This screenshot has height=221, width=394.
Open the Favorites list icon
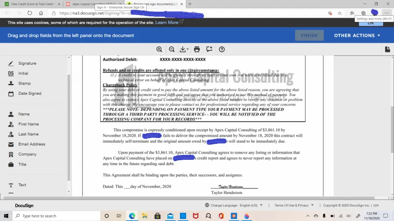tap(352, 13)
